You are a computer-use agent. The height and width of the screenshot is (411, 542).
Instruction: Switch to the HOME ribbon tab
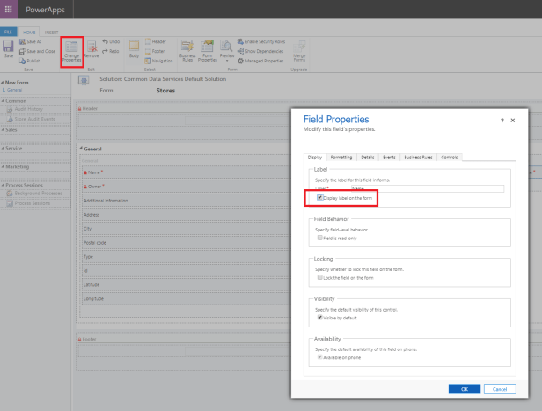tap(29, 33)
